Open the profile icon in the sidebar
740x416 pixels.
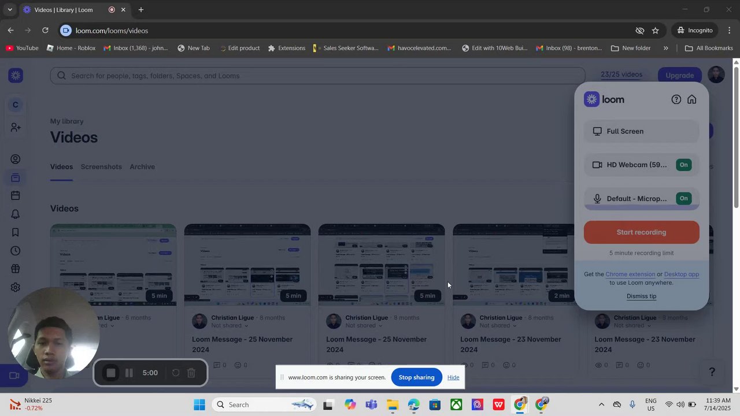[x=16, y=159]
